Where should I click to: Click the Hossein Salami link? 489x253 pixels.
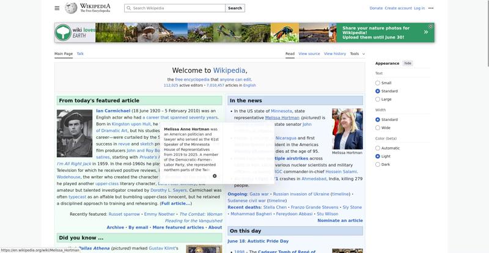341,172
